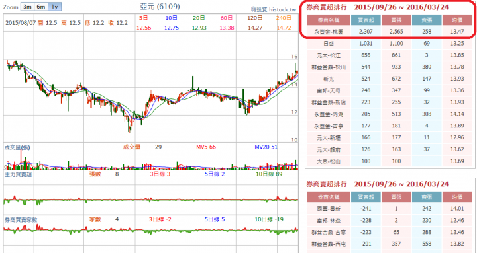Click the 20日 moving average value 12.93
The width and height of the screenshot is (477, 253).
pos(199,28)
